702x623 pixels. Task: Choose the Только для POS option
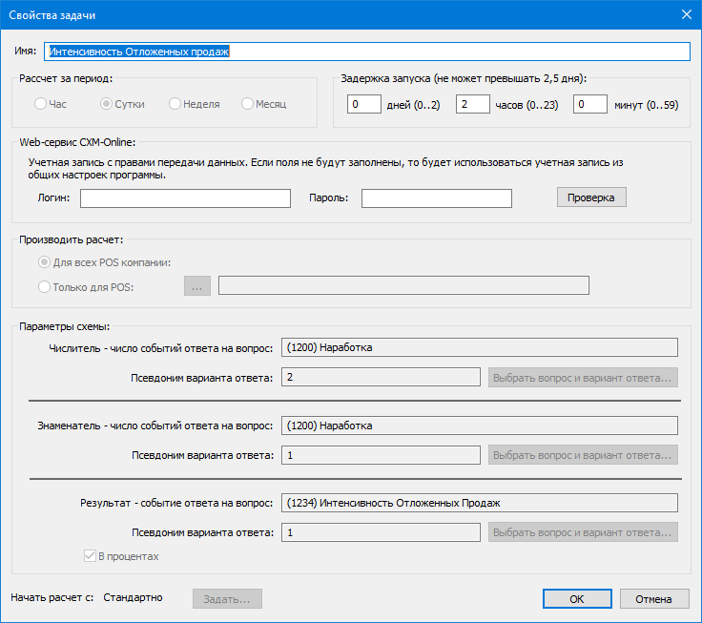[45, 285]
